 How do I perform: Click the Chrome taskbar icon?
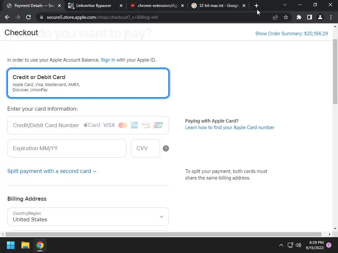[x=40, y=245]
